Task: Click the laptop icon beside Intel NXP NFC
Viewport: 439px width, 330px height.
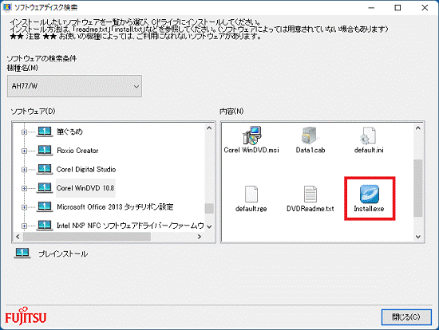Action: click(45, 226)
